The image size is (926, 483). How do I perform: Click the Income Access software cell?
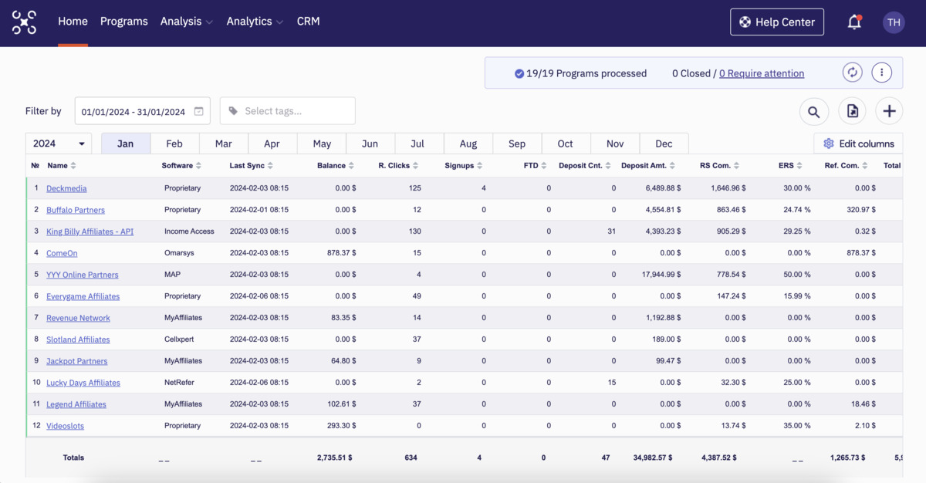pyautogui.click(x=189, y=231)
